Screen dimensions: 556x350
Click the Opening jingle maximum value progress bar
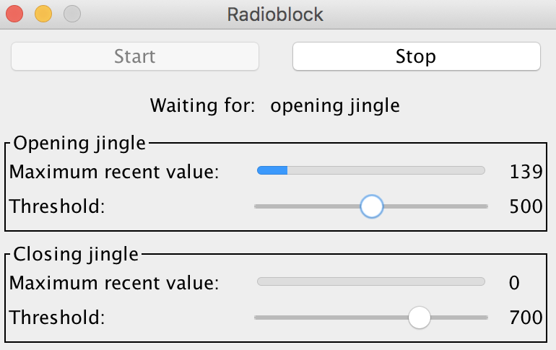[x=371, y=171]
